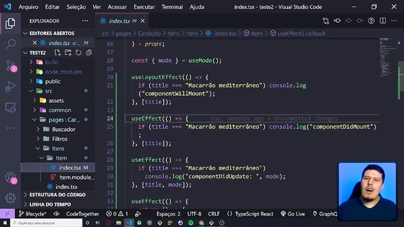Open Remote Explorer view icon
This screenshot has height=227, width=404.
tap(10, 107)
